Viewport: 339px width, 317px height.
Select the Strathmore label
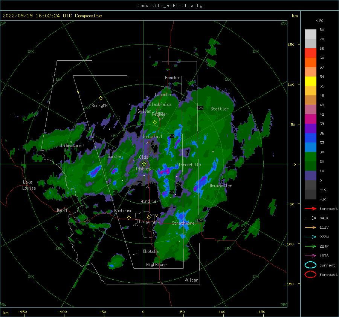(183, 223)
